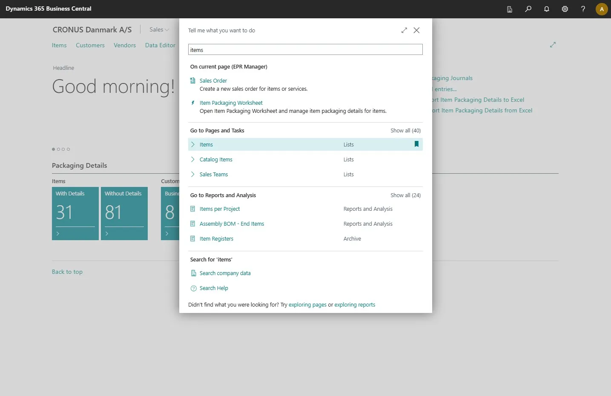This screenshot has width=611, height=396.
Task: Open the document icon in top bar
Action: pos(509,9)
